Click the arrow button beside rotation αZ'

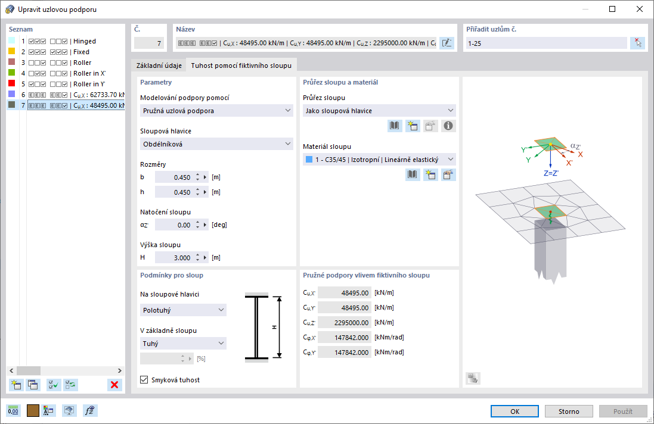point(205,225)
